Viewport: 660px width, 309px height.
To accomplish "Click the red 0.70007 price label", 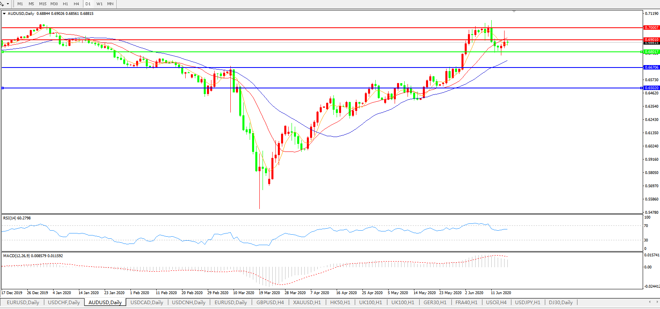I will [652, 28].
